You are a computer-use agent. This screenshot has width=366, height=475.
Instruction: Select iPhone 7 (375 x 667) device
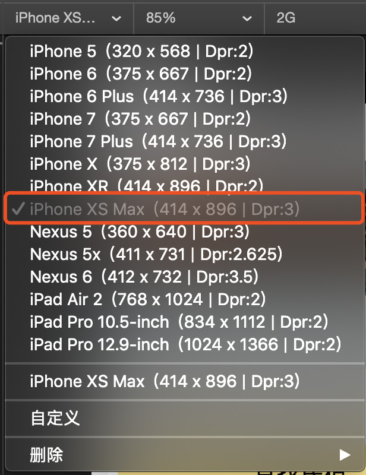184,119
